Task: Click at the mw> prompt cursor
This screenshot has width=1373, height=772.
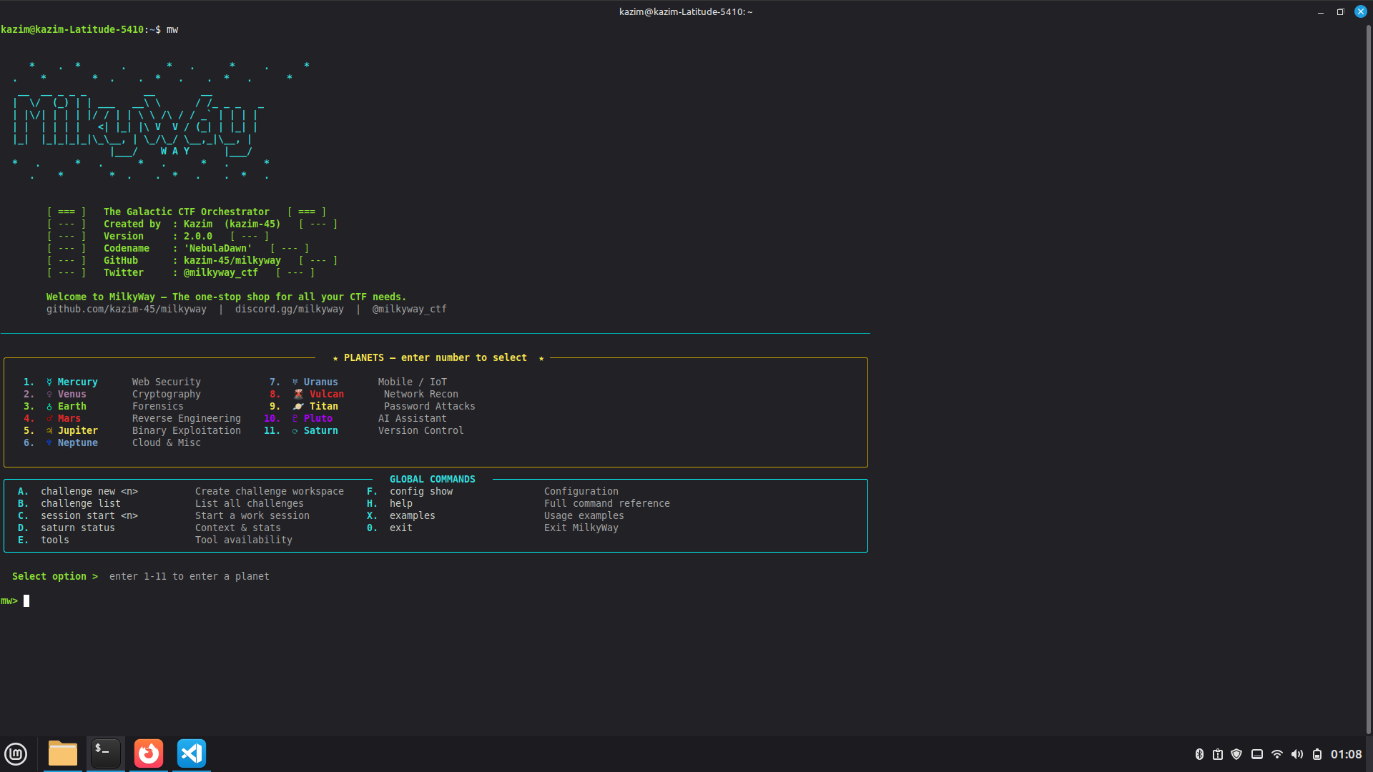Action: 26,601
